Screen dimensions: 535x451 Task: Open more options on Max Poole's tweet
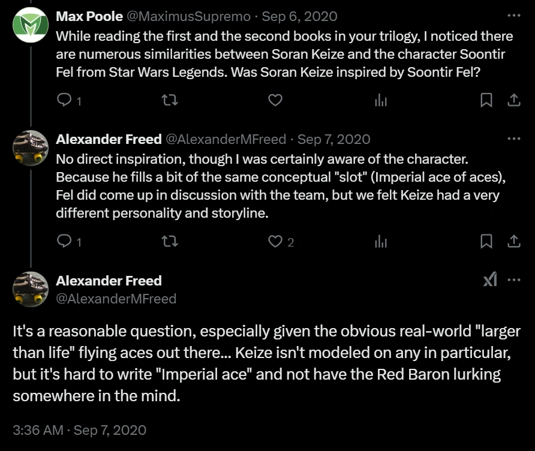coord(514,16)
